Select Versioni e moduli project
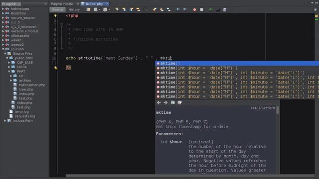This screenshot has width=319, height=179. click(x=24, y=31)
